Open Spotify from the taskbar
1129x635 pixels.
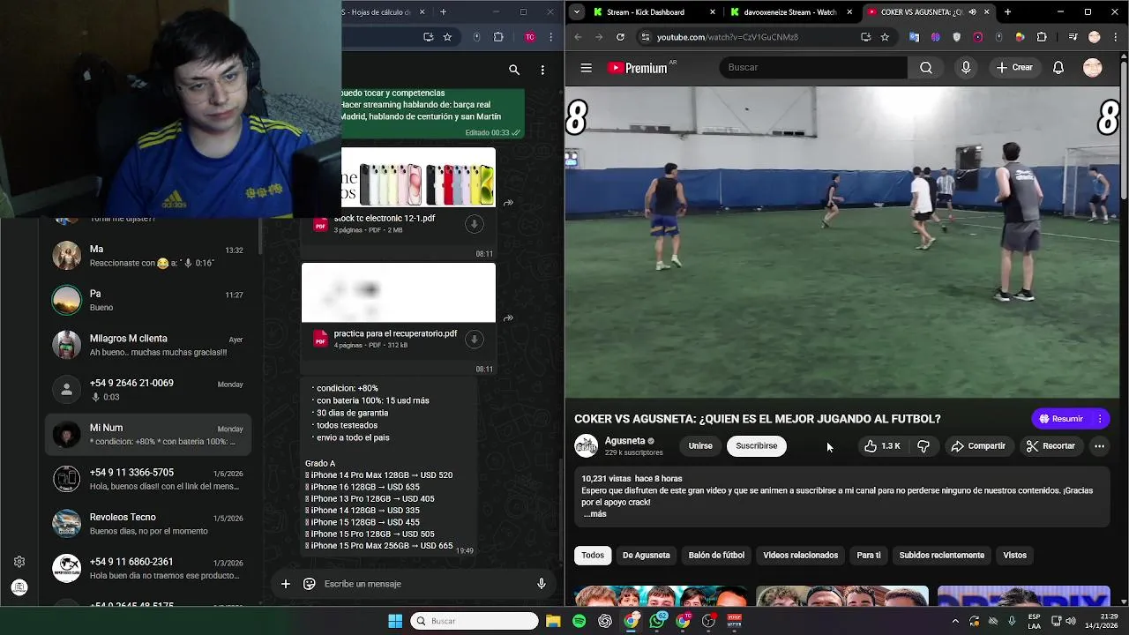click(579, 621)
